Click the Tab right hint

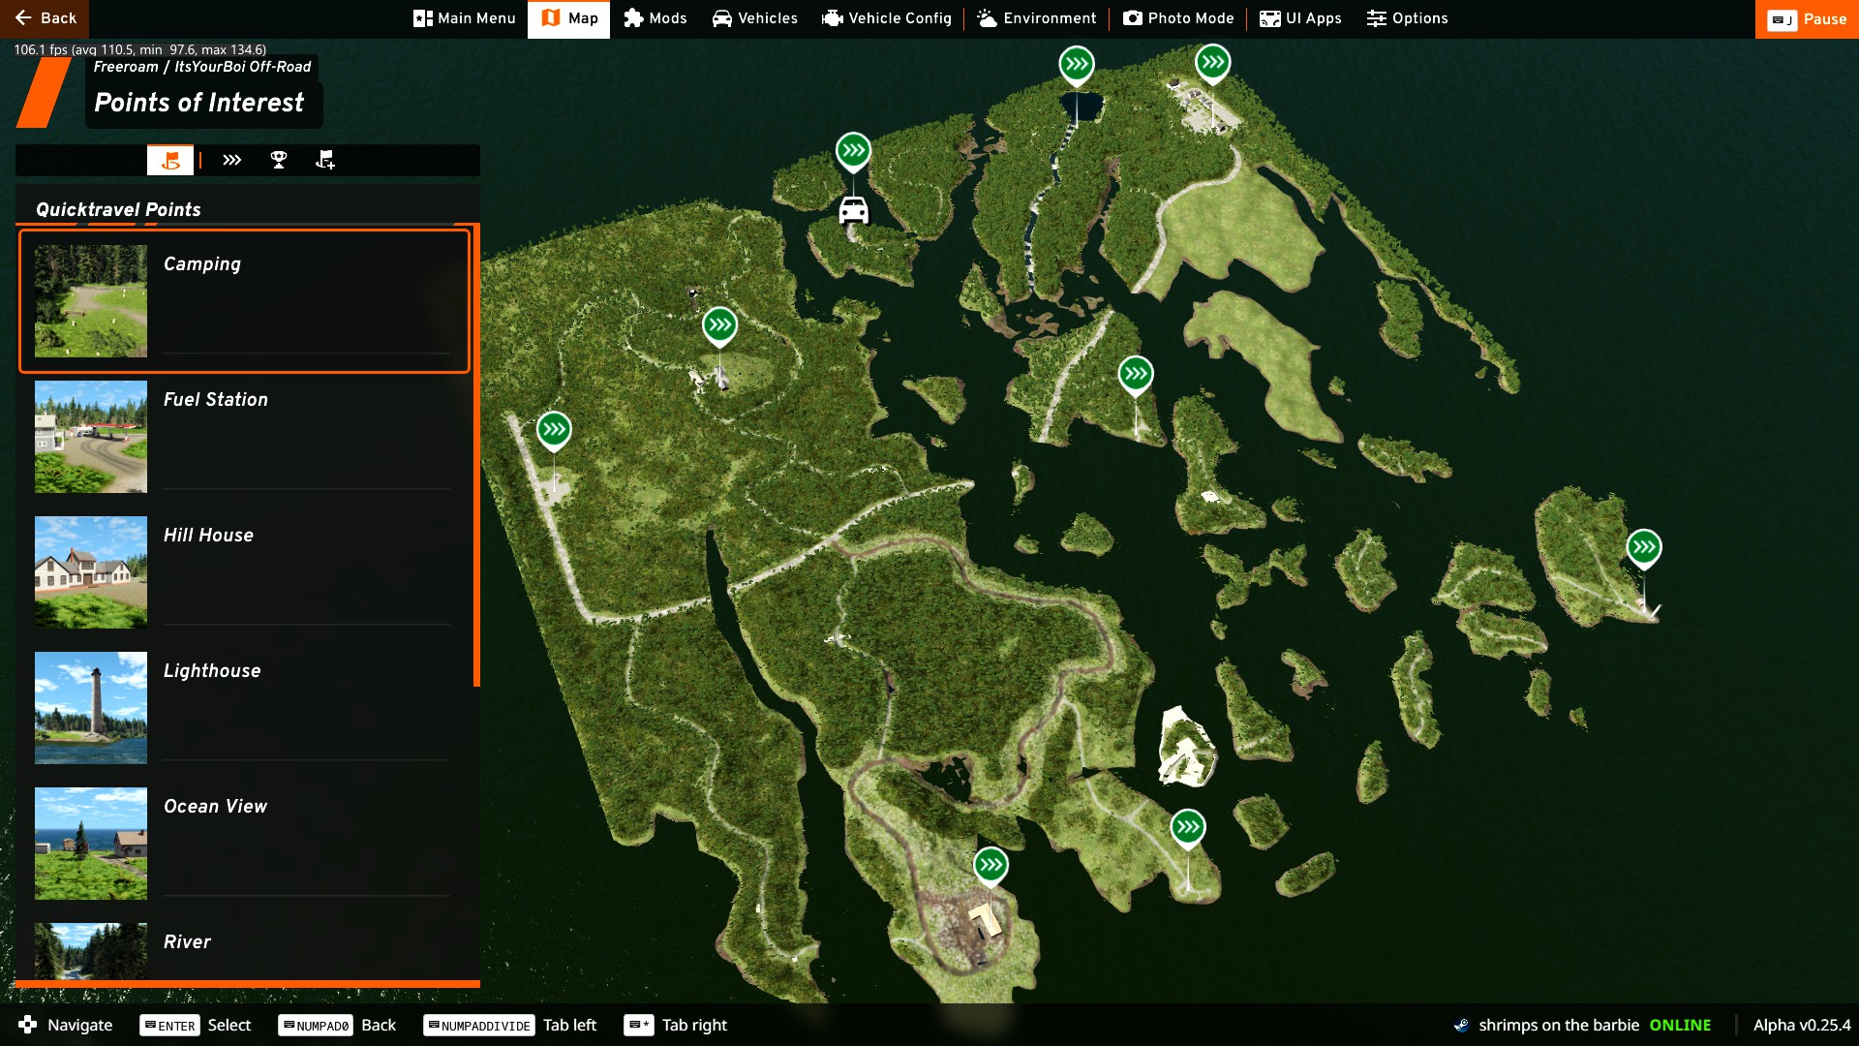click(x=676, y=1025)
